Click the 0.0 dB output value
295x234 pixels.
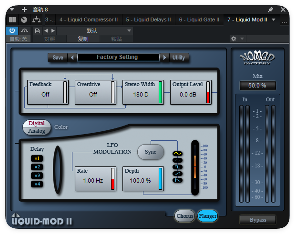pyautogui.click(x=188, y=94)
